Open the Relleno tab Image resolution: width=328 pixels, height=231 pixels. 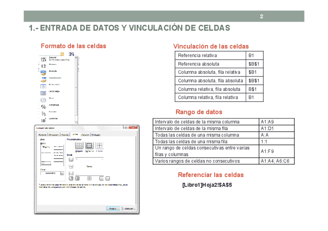point(85,135)
